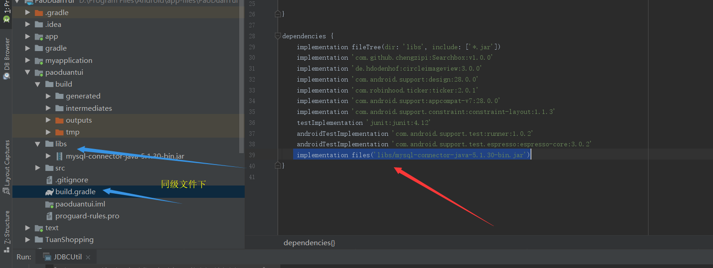Fold the code block at line 26

pos(278,13)
